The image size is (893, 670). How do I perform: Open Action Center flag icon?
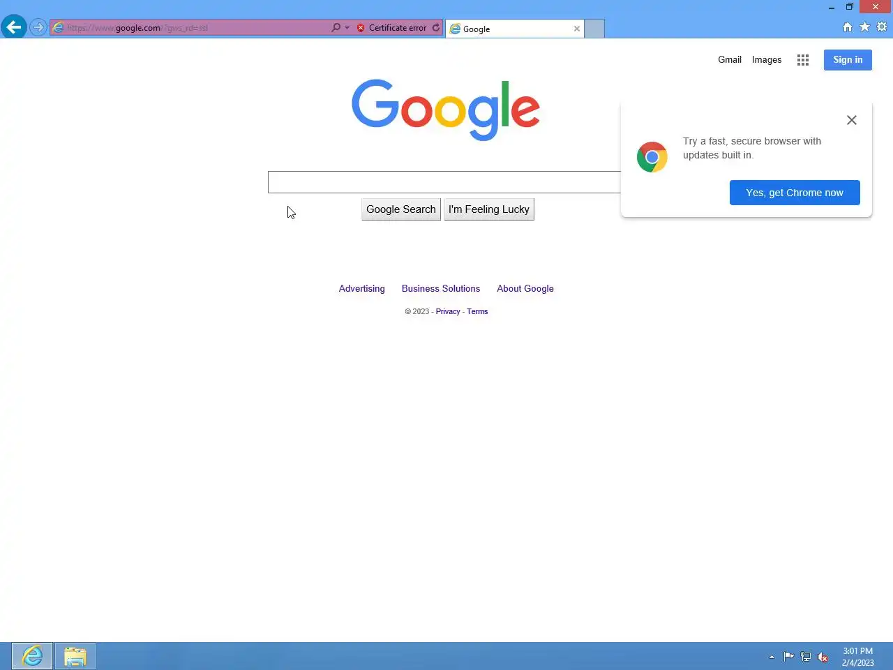(x=788, y=657)
